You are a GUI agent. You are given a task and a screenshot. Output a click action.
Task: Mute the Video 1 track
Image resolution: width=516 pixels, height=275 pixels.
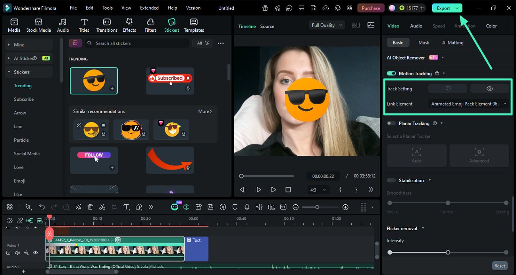[x=17, y=253]
